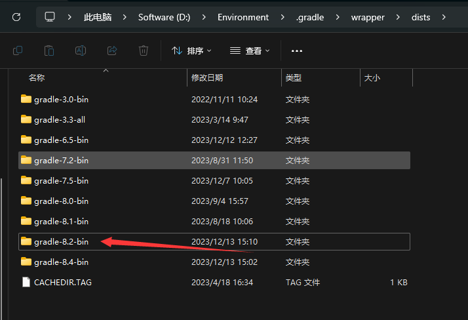
Task: Select folder gradle-3.0-bin
Action: 214,100
